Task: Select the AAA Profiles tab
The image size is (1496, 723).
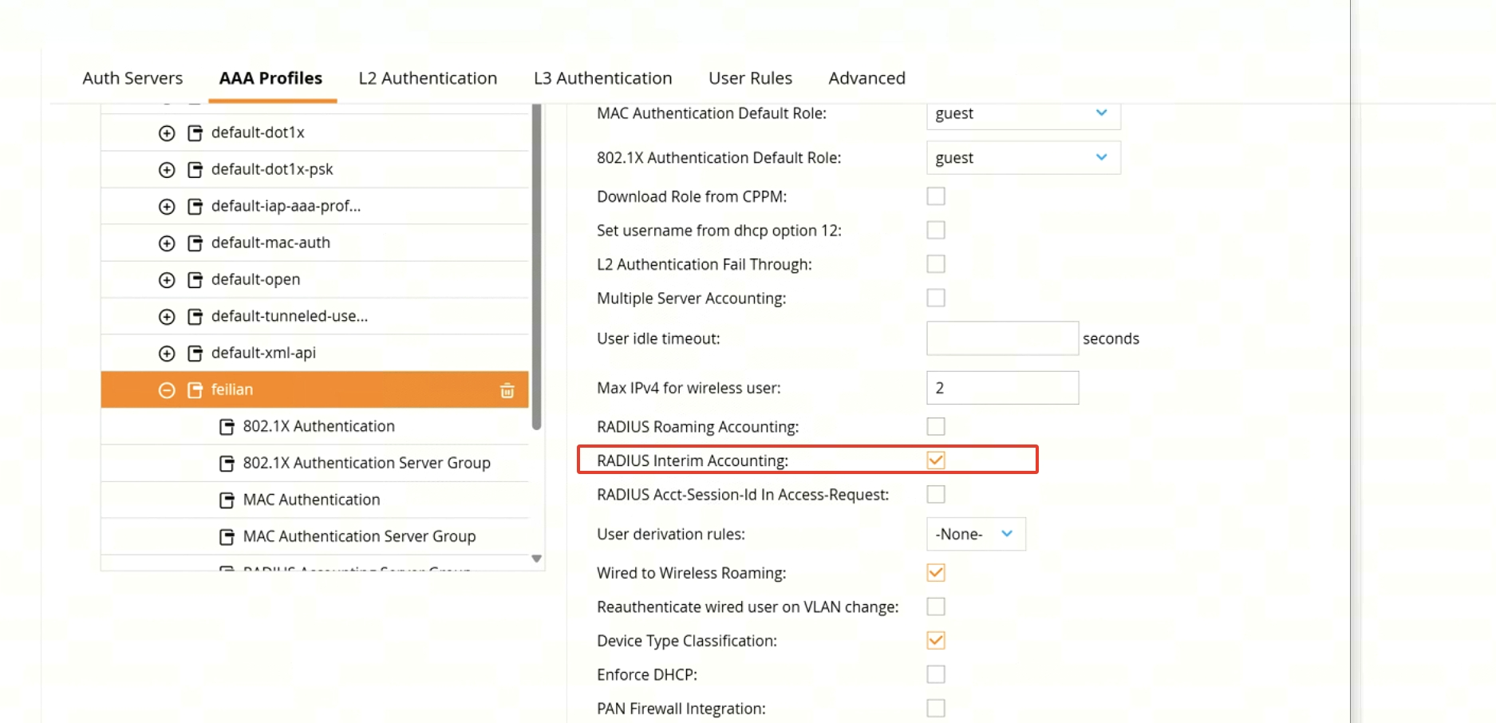Action: tap(271, 78)
